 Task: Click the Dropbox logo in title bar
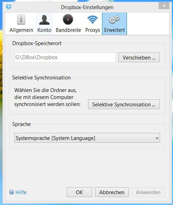(x=9, y=7)
